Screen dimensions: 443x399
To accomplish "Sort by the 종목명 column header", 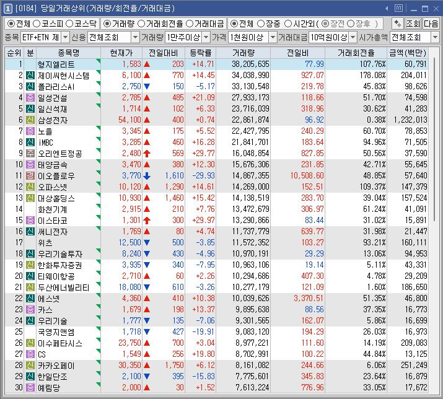I will (x=68, y=53).
